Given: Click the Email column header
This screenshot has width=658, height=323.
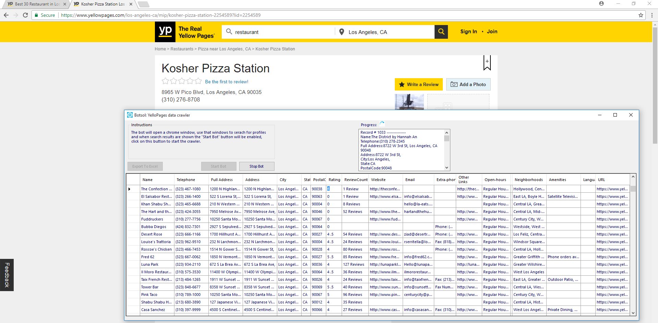Looking at the screenshot, I should click(x=418, y=180).
